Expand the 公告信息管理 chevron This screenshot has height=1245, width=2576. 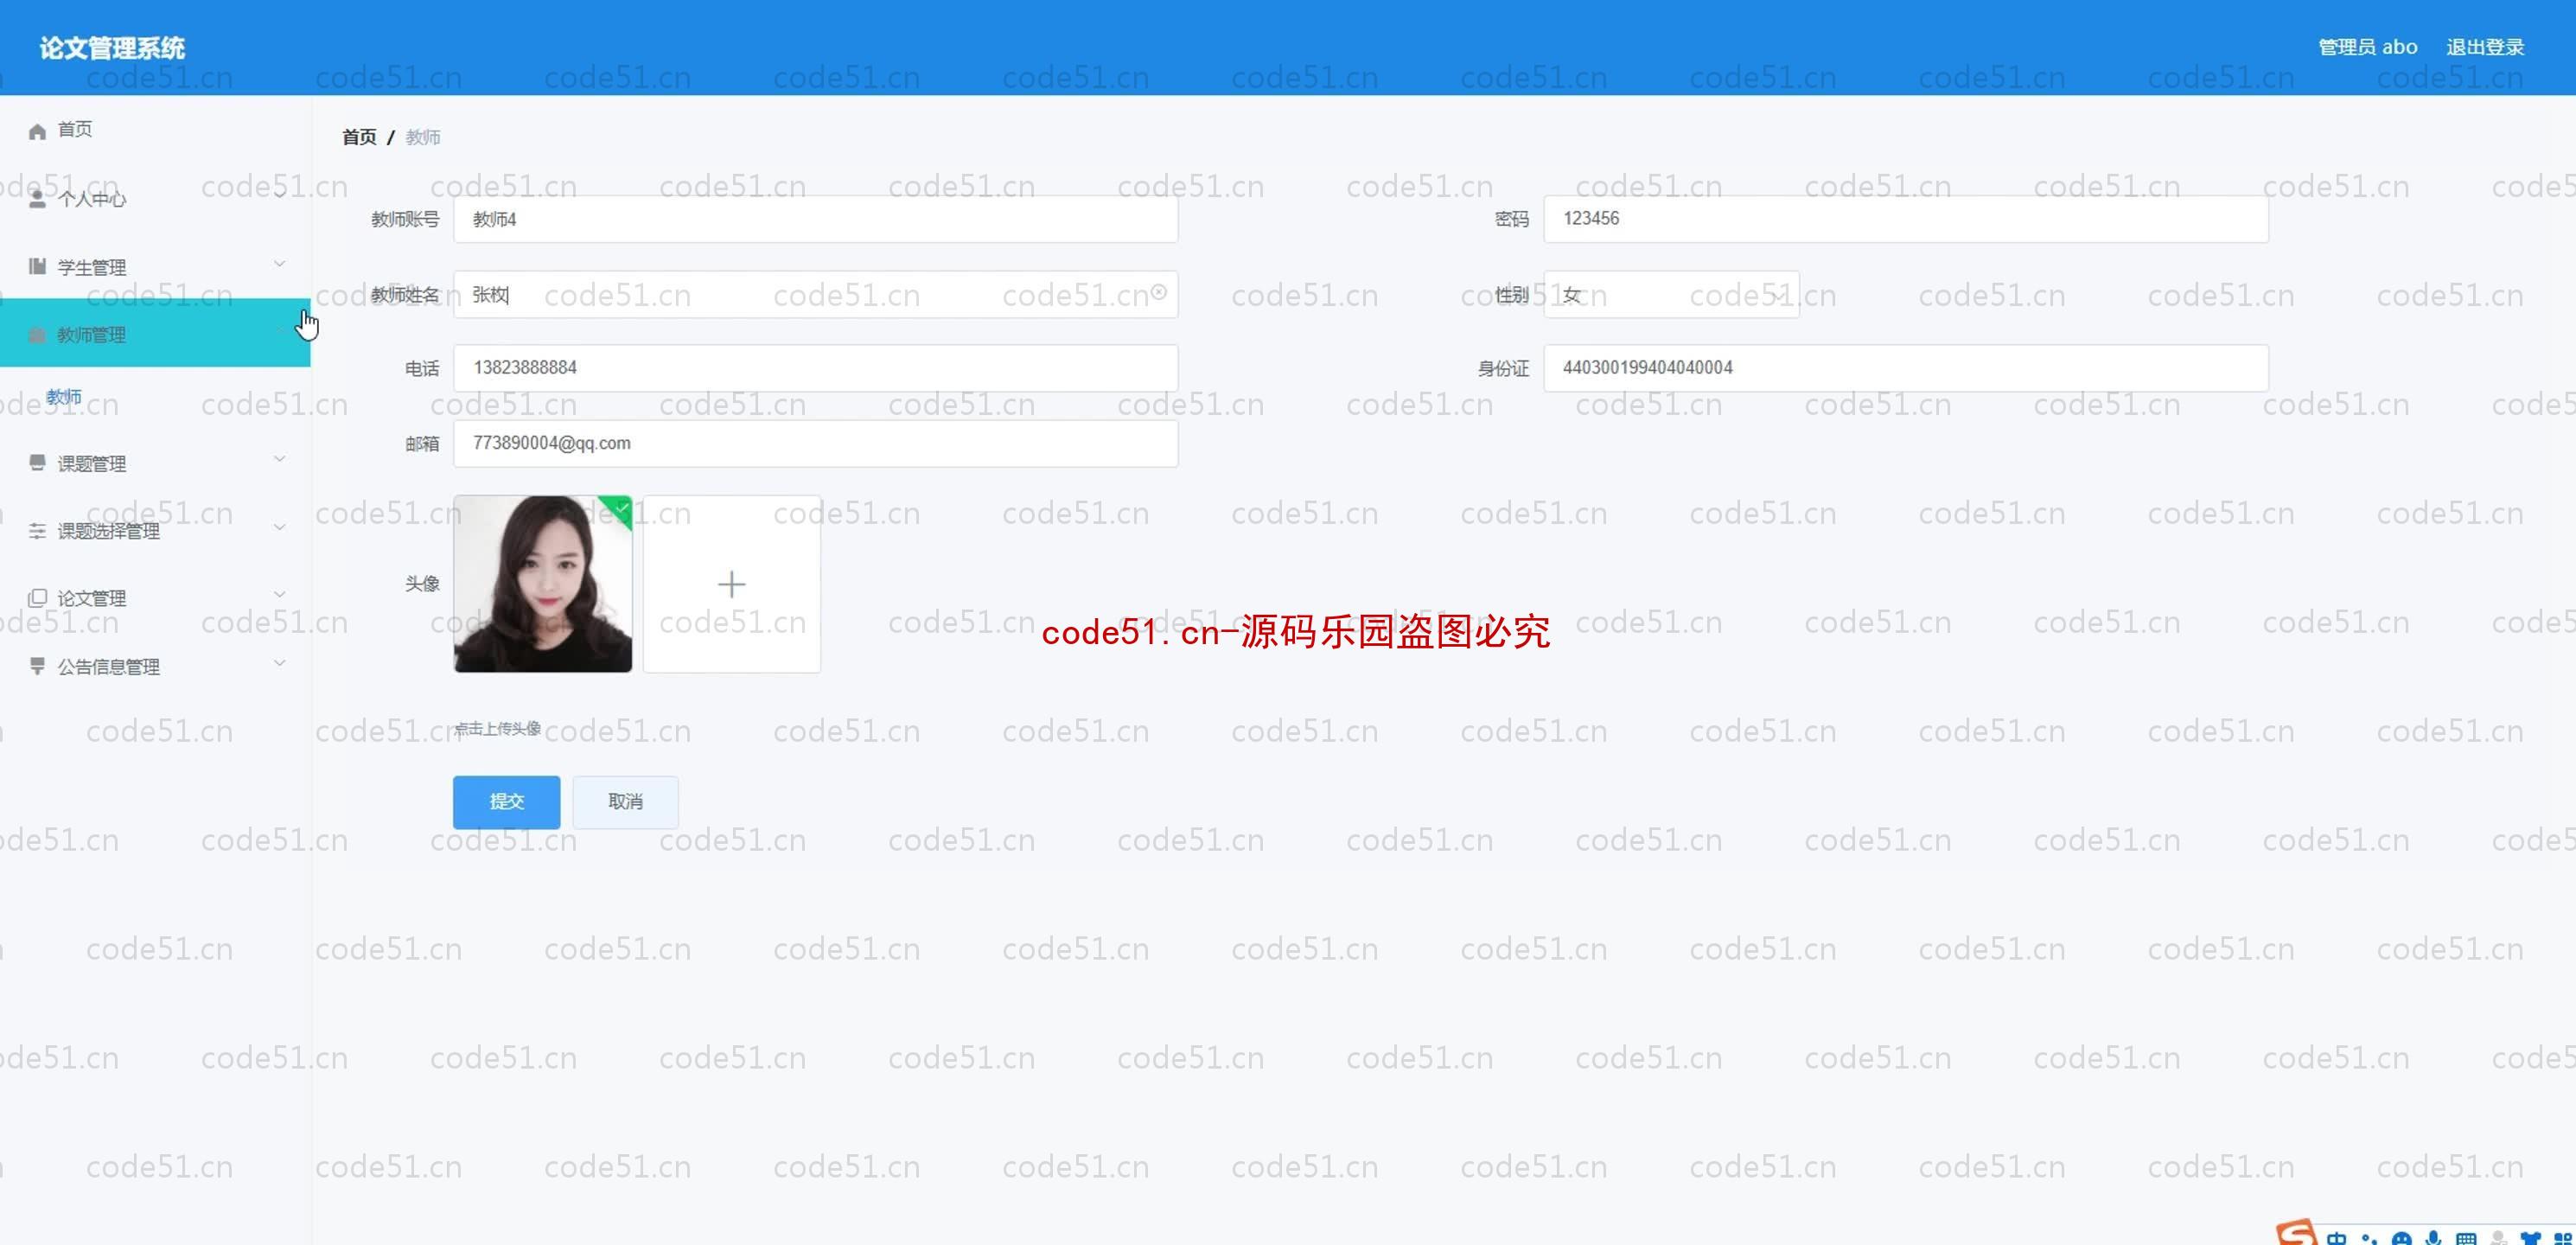coord(280,662)
